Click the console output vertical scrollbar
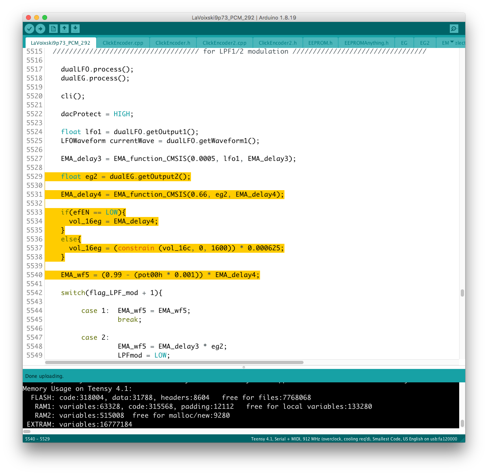The height and width of the screenshot is (475, 488). tap(462, 423)
